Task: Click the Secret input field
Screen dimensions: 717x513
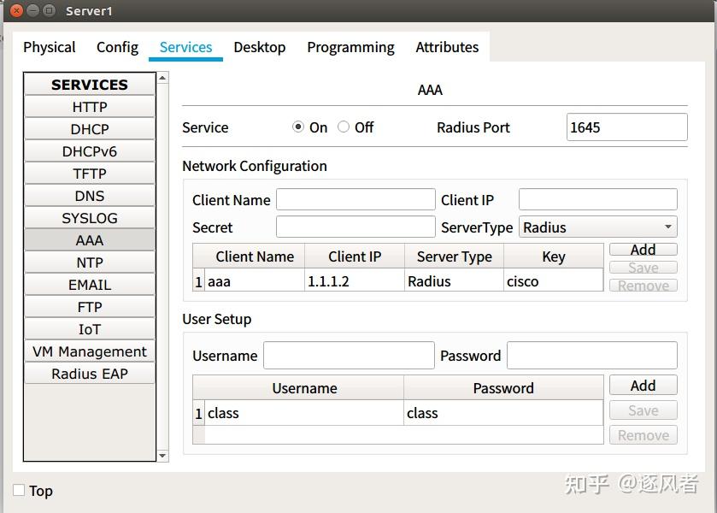Action: pyautogui.click(x=356, y=227)
